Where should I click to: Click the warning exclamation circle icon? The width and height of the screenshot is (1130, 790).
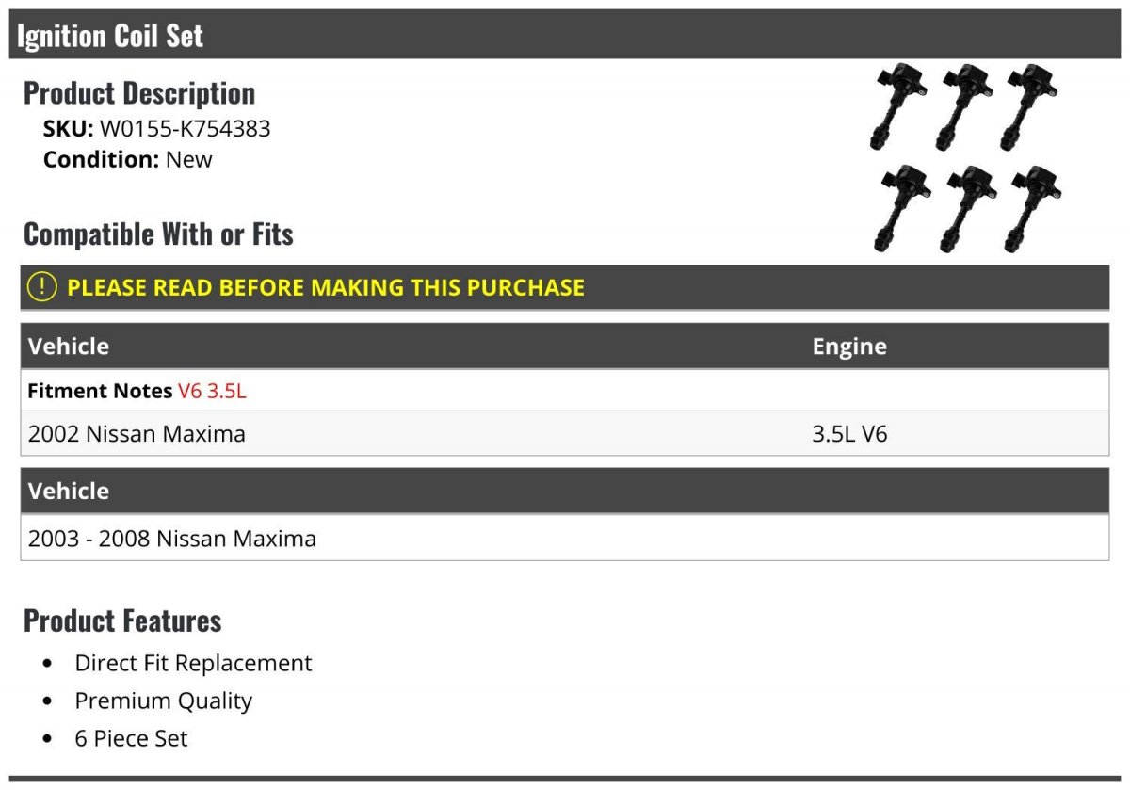point(42,287)
